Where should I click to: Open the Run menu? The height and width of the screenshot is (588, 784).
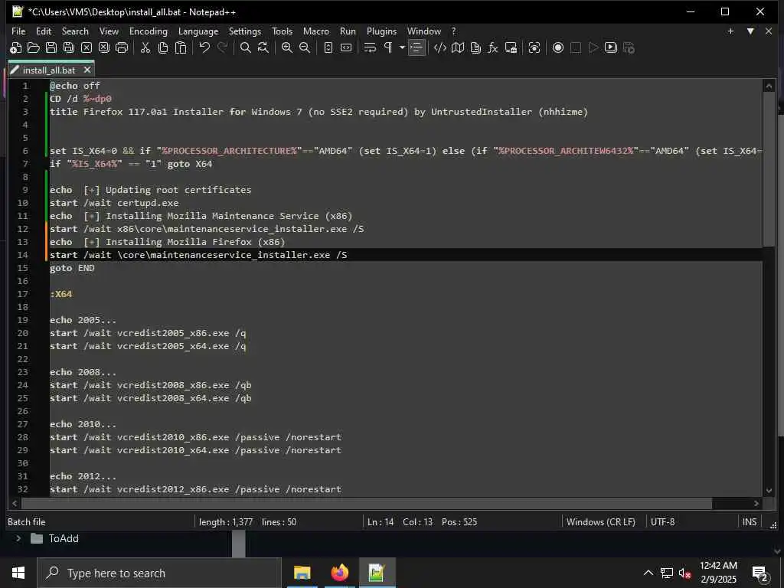point(348,31)
